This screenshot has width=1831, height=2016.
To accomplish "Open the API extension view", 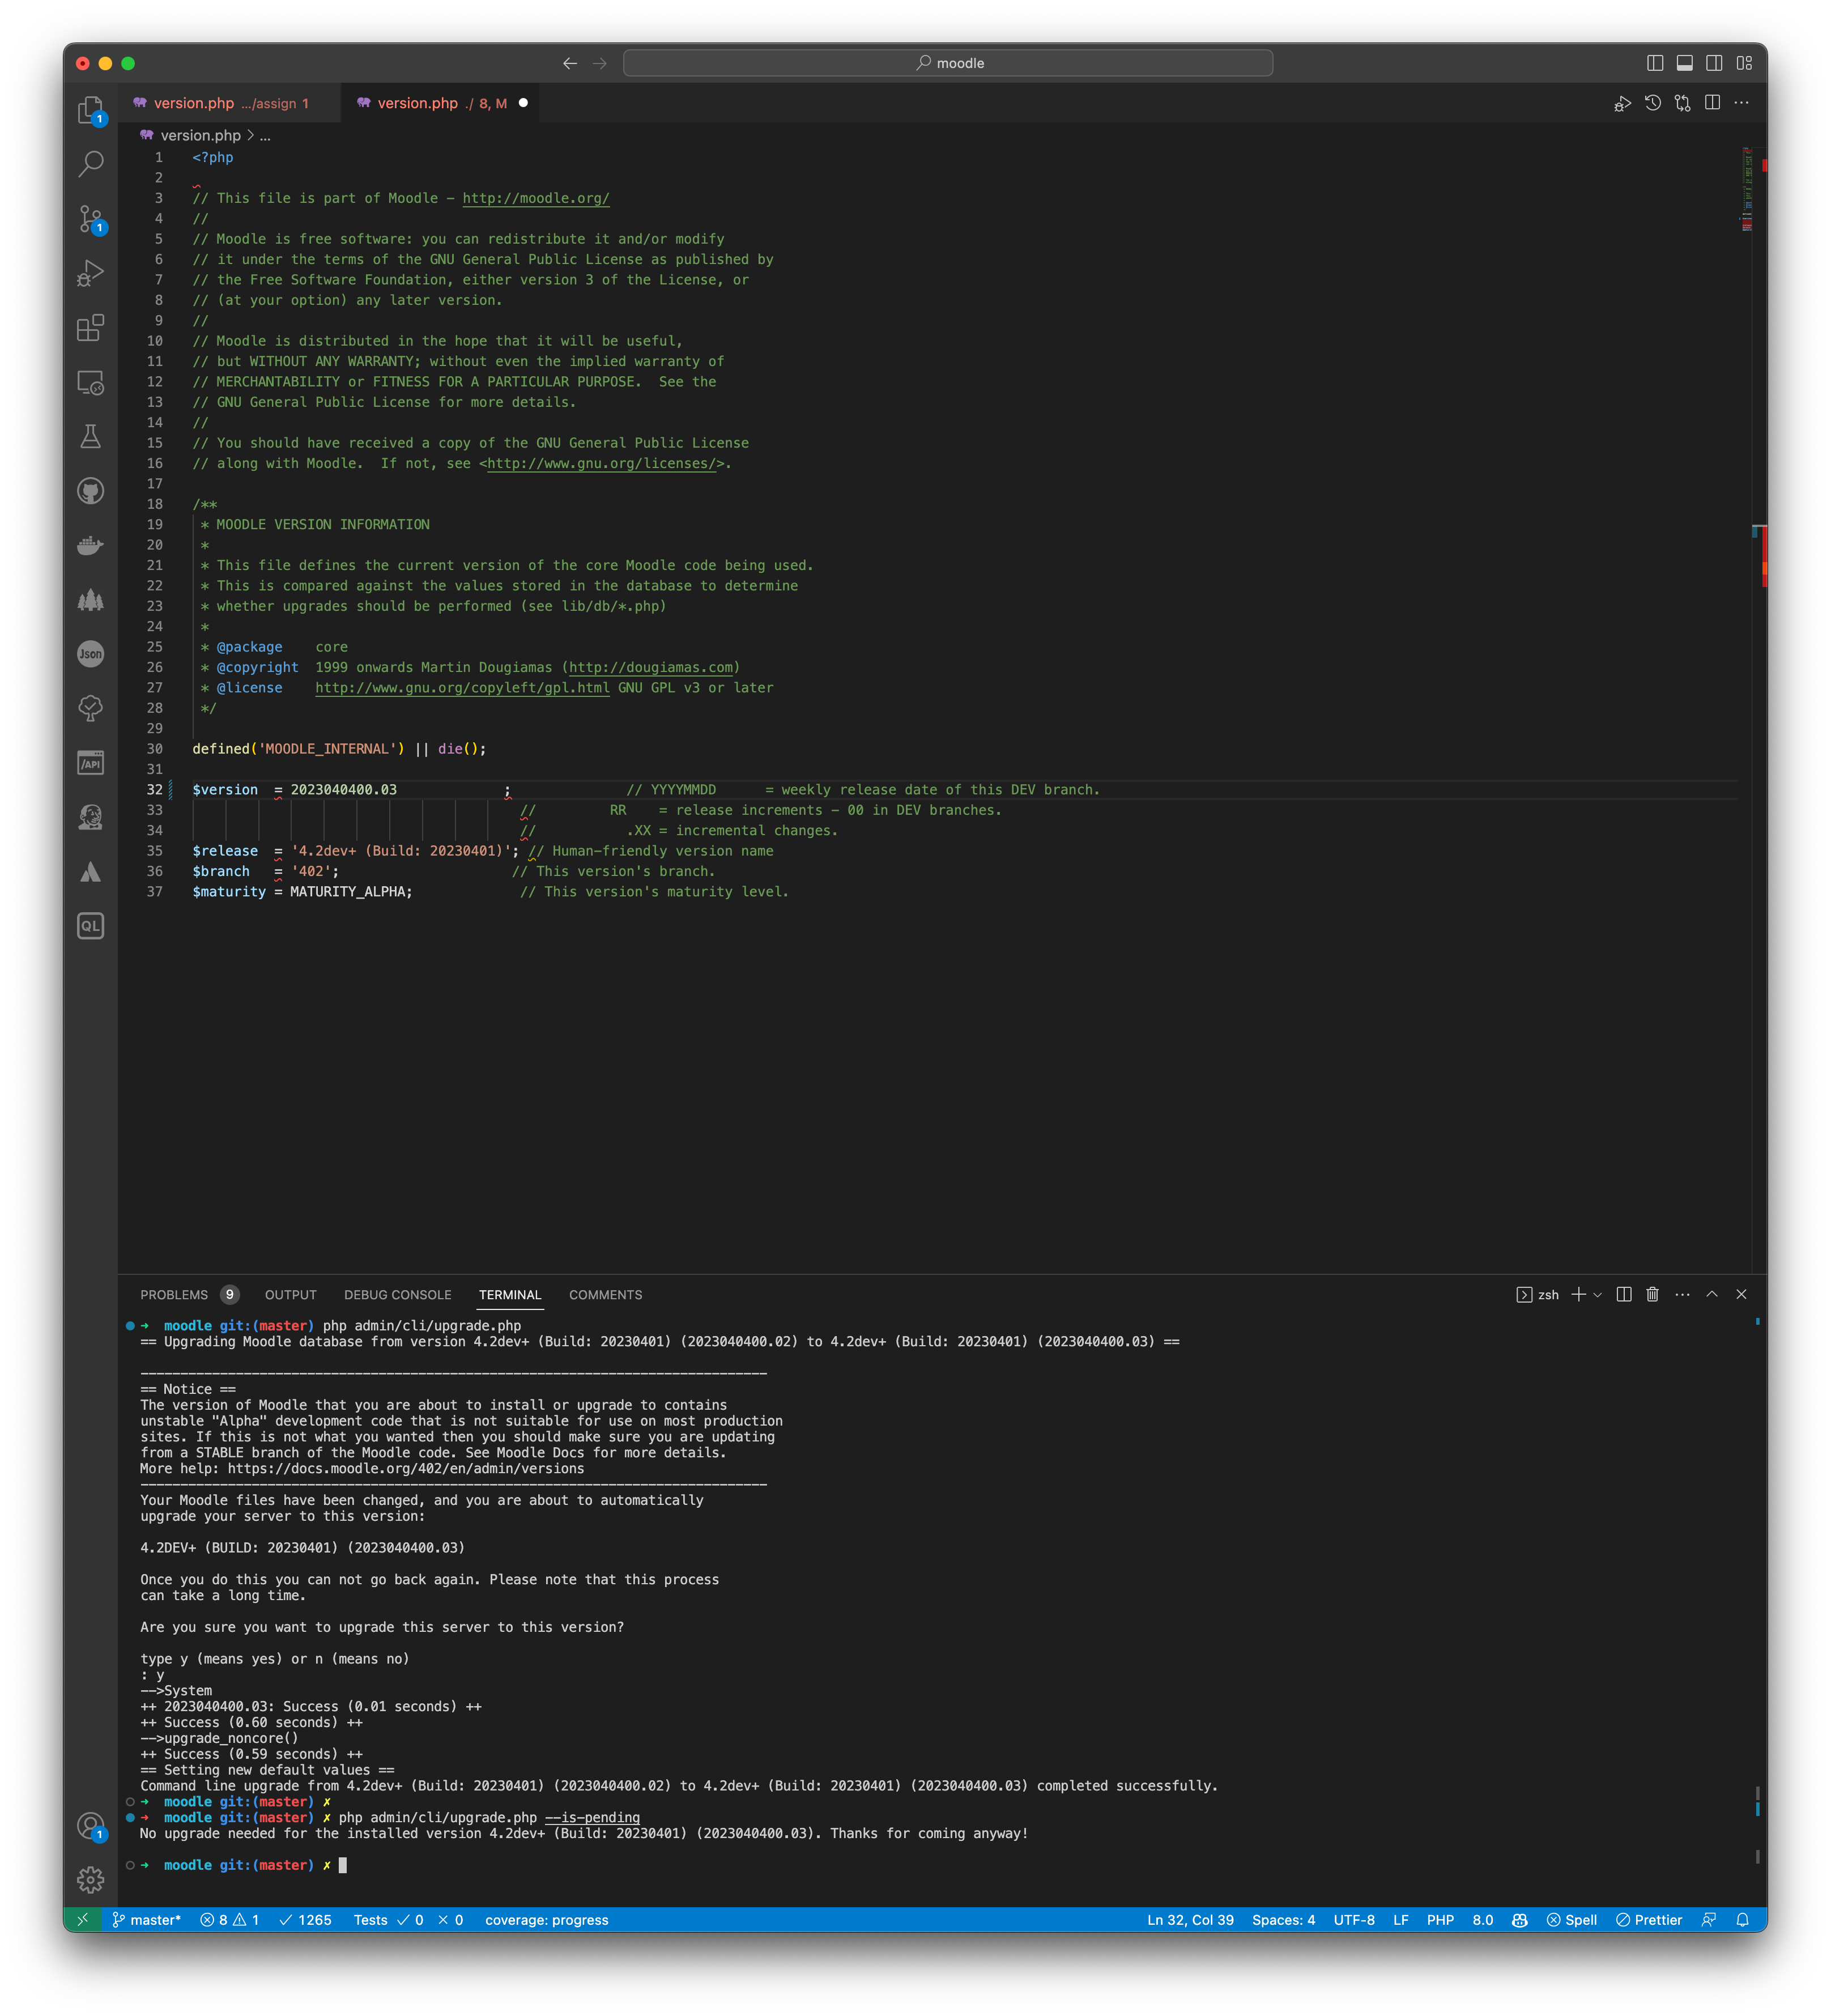I will coord(91,763).
